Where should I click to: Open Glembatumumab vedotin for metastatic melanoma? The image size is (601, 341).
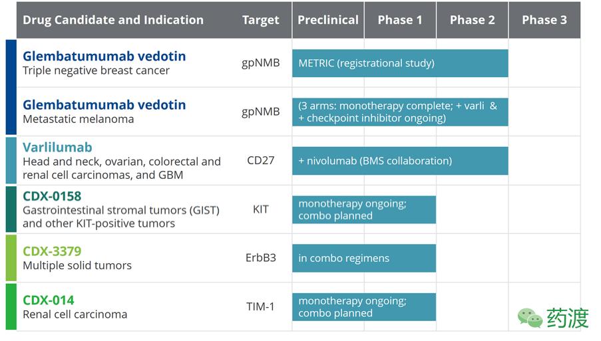(x=104, y=105)
